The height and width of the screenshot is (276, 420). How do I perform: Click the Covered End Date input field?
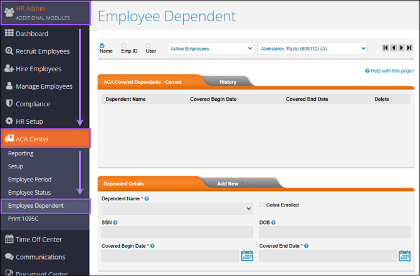pos(328,256)
